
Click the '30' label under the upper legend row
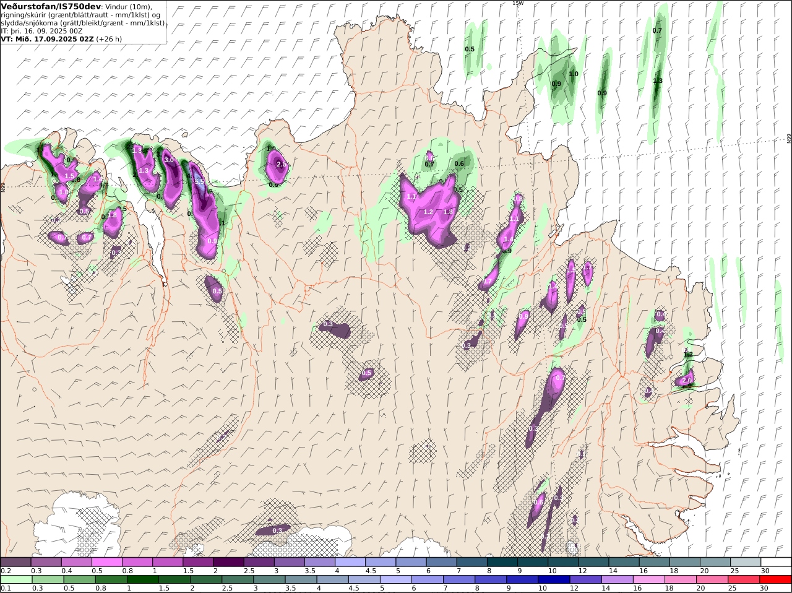(765, 571)
